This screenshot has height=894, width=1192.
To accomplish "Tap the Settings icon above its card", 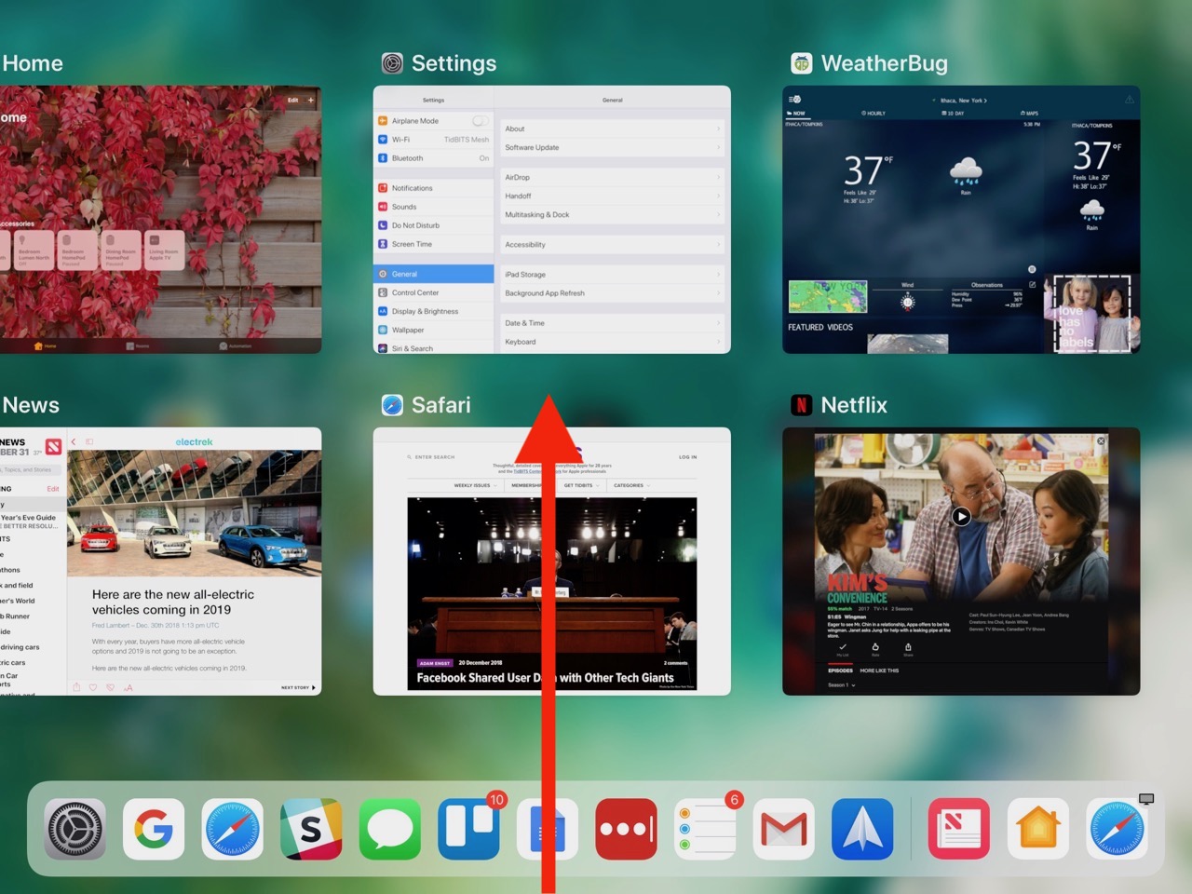I will [393, 63].
